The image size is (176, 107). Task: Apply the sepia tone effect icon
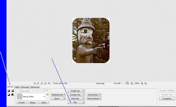coord(9,91)
